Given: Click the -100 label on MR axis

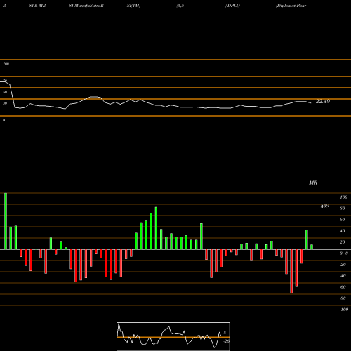Looking at the screenshot, I should click(344, 310).
